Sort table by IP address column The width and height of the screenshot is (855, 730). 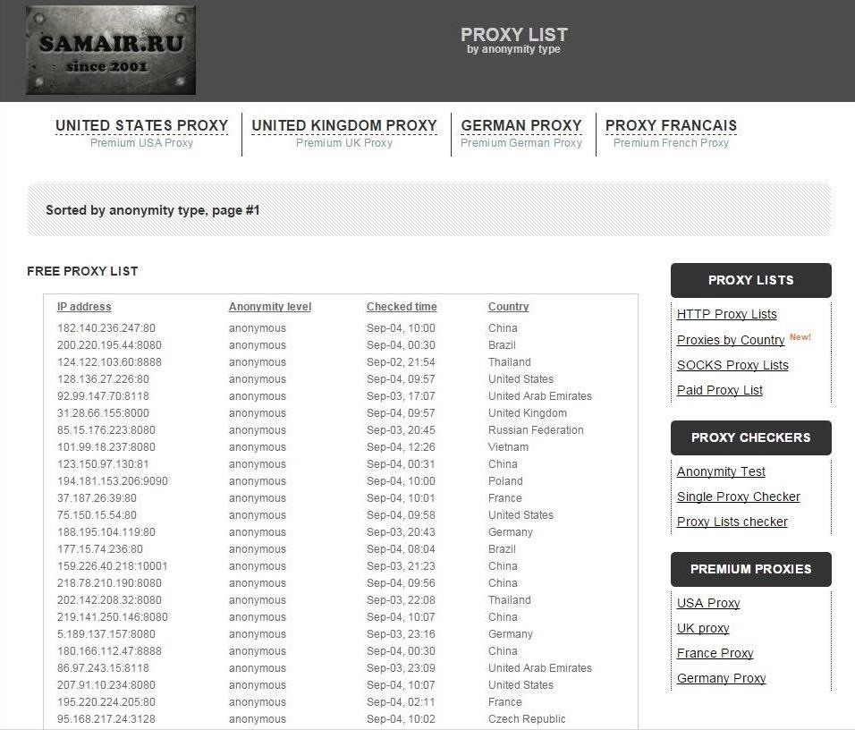tap(84, 307)
